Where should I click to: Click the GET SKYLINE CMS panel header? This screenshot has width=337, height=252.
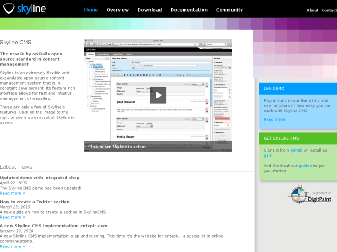298,138
